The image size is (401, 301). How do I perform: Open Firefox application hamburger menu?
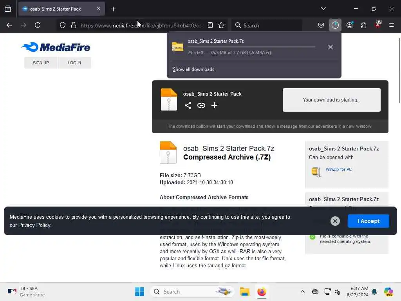coord(392,25)
